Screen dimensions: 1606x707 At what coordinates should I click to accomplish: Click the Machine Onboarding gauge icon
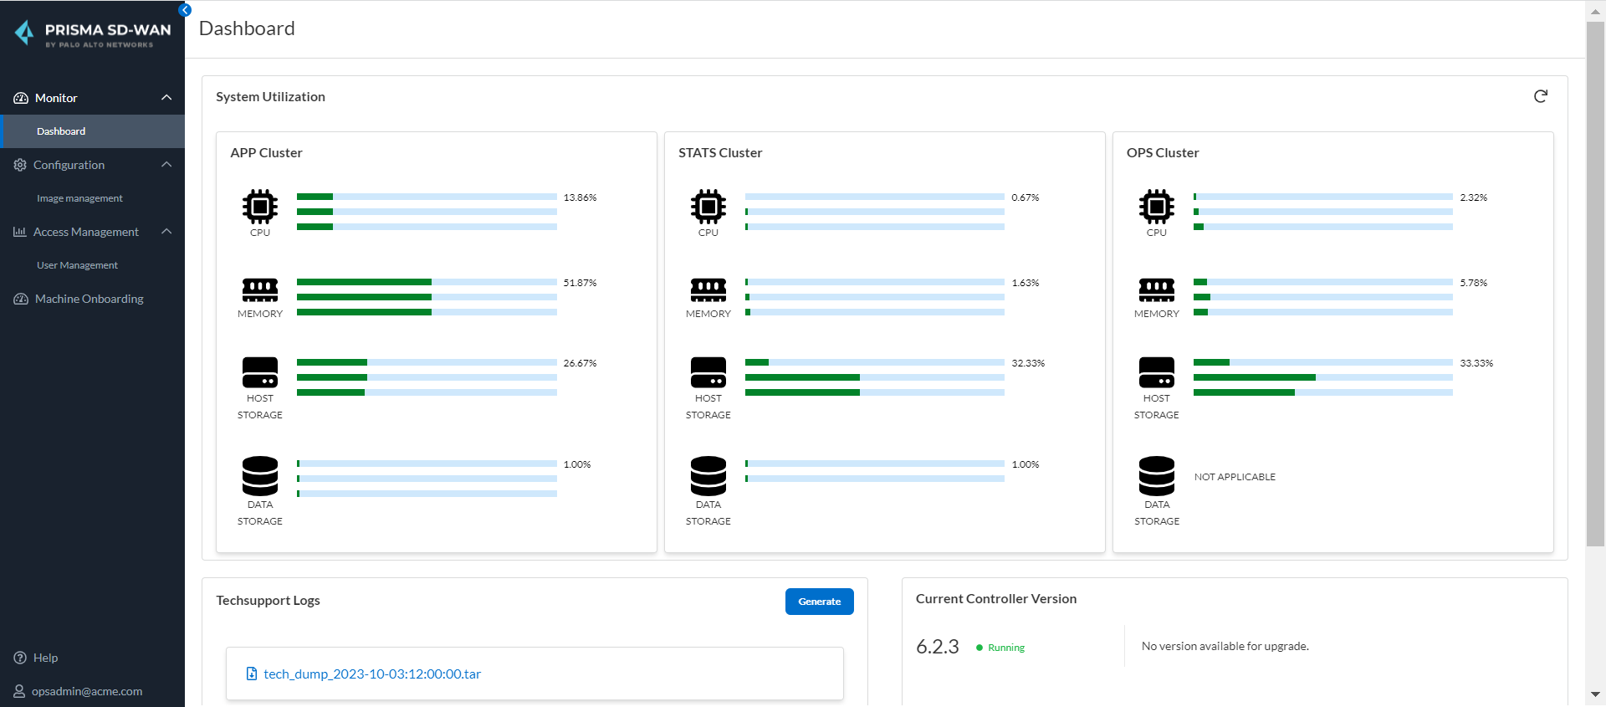[21, 299]
